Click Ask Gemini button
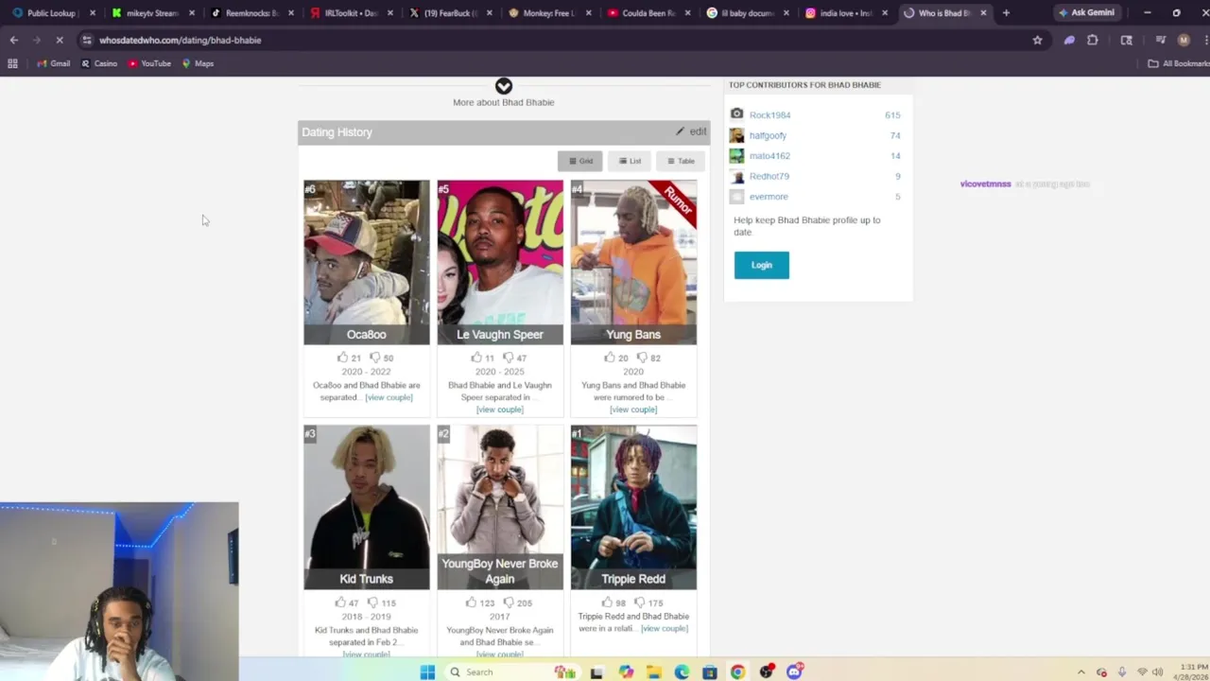The width and height of the screenshot is (1210, 681). [x=1086, y=12]
